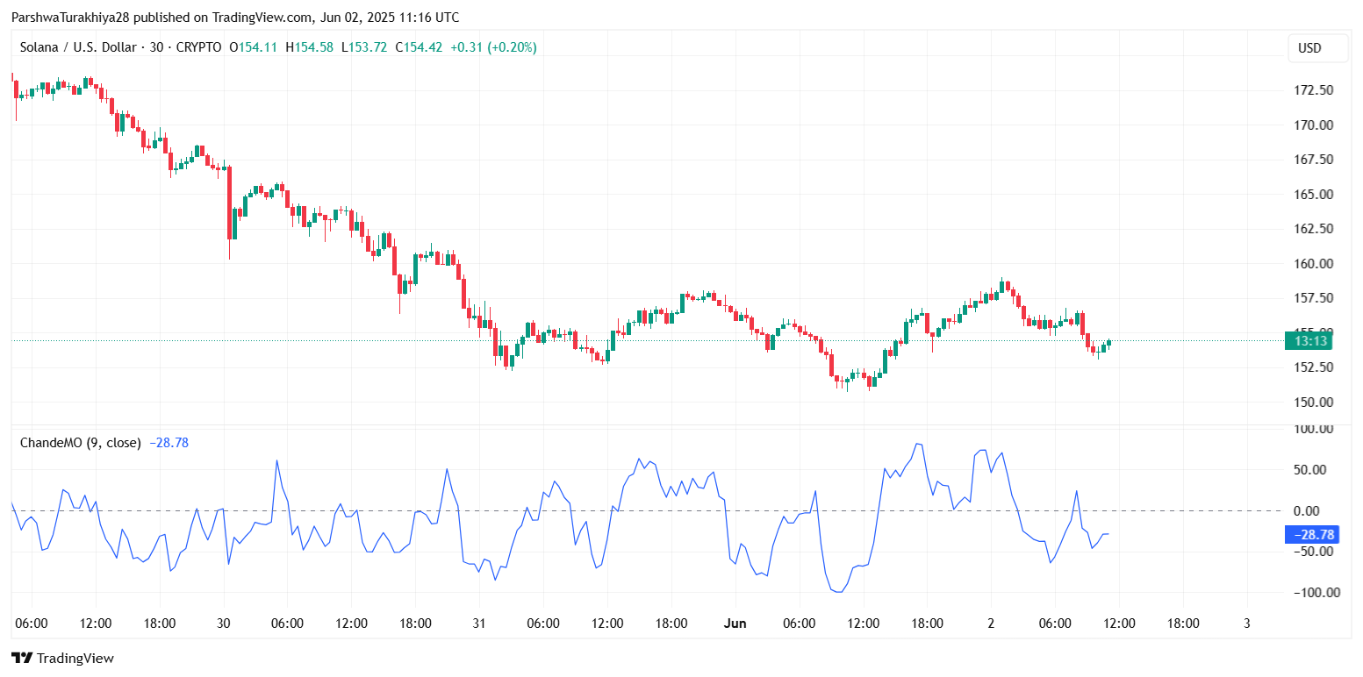
Task: Click the Solana / U.S. Dollar symbol title
Action: pyautogui.click(x=80, y=47)
